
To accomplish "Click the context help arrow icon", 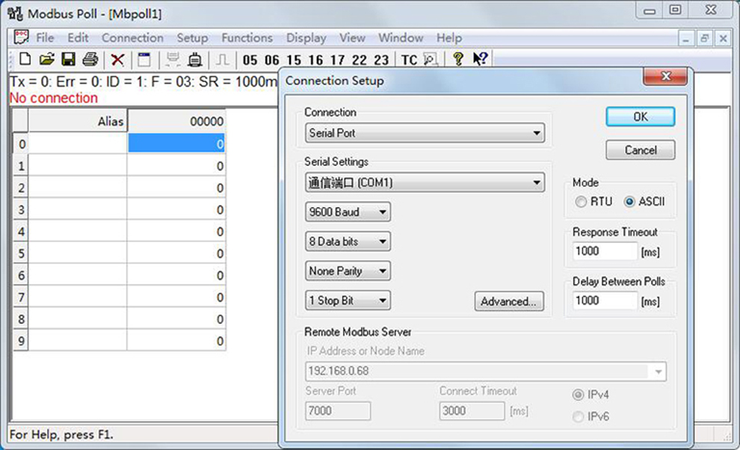I will [480, 60].
